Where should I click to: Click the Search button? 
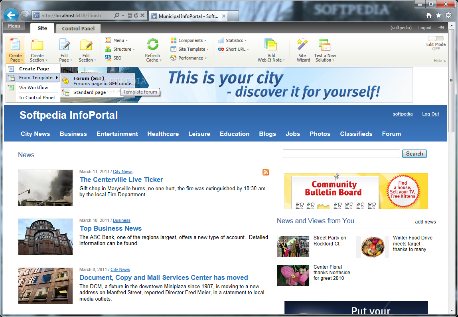pyautogui.click(x=414, y=154)
